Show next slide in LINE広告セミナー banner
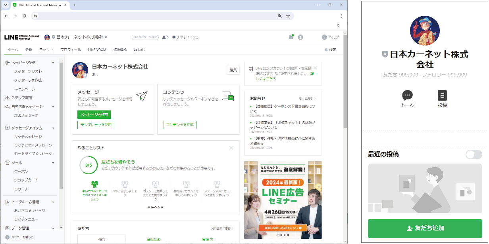 pyautogui.click(x=318, y=200)
